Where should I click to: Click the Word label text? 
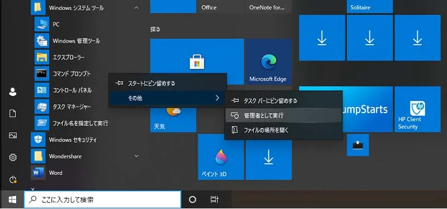(x=55, y=173)
